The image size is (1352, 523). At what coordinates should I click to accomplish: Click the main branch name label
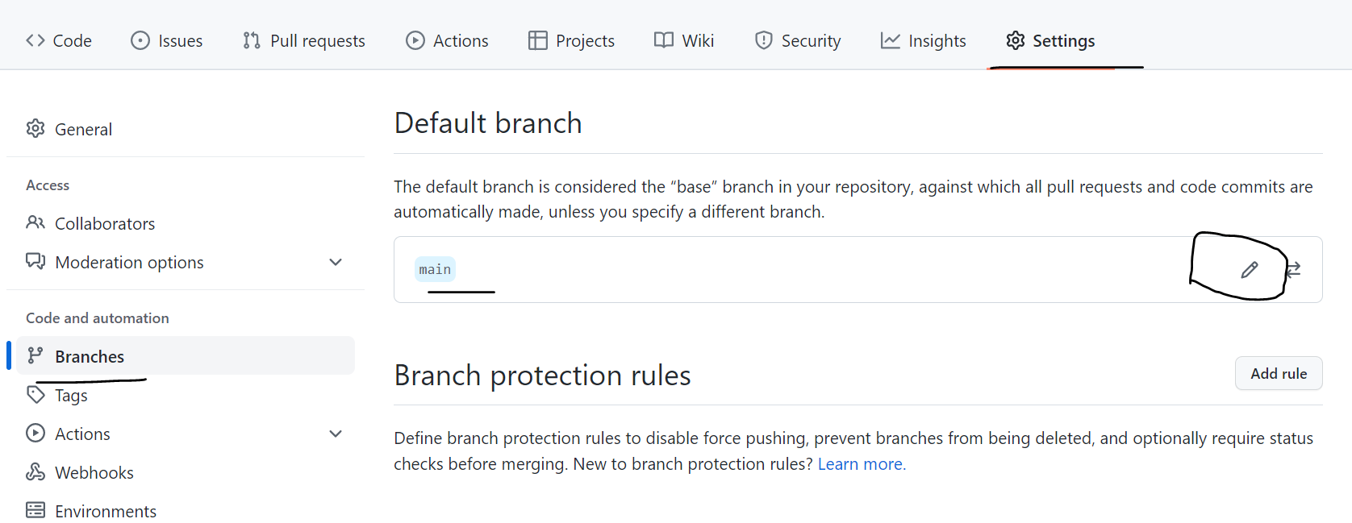(x=435, y=269)
